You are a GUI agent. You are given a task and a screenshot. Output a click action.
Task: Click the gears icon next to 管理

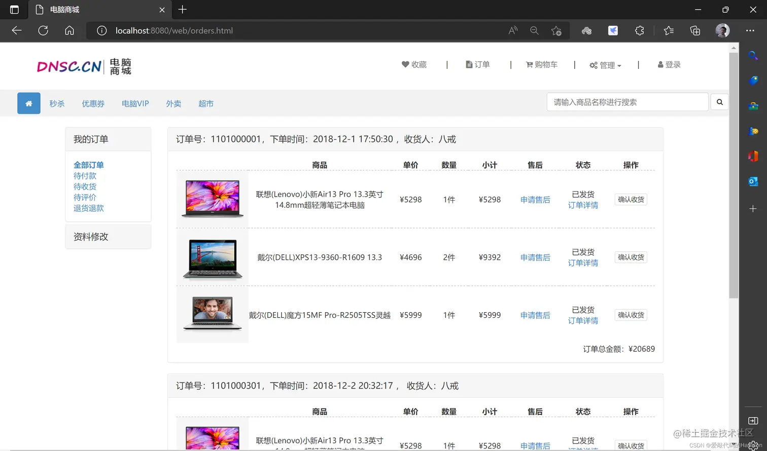tap(592, 64)
